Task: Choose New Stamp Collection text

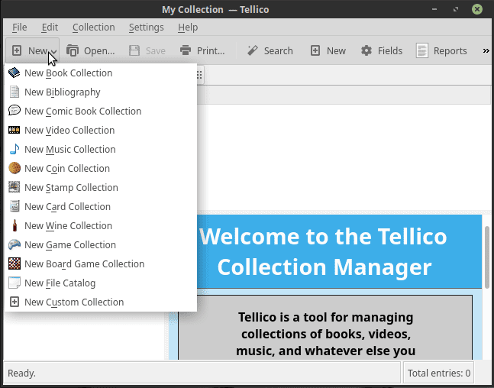Action: [x=71, y=188]
